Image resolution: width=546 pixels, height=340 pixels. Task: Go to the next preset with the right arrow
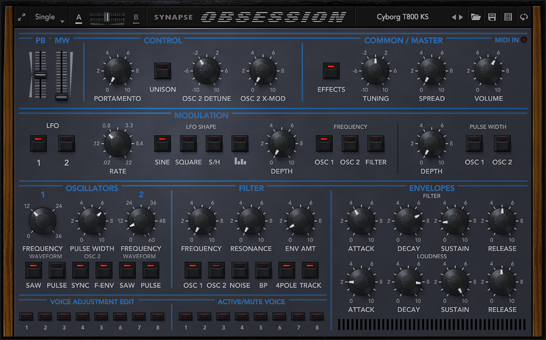click(x=462, y=17)
